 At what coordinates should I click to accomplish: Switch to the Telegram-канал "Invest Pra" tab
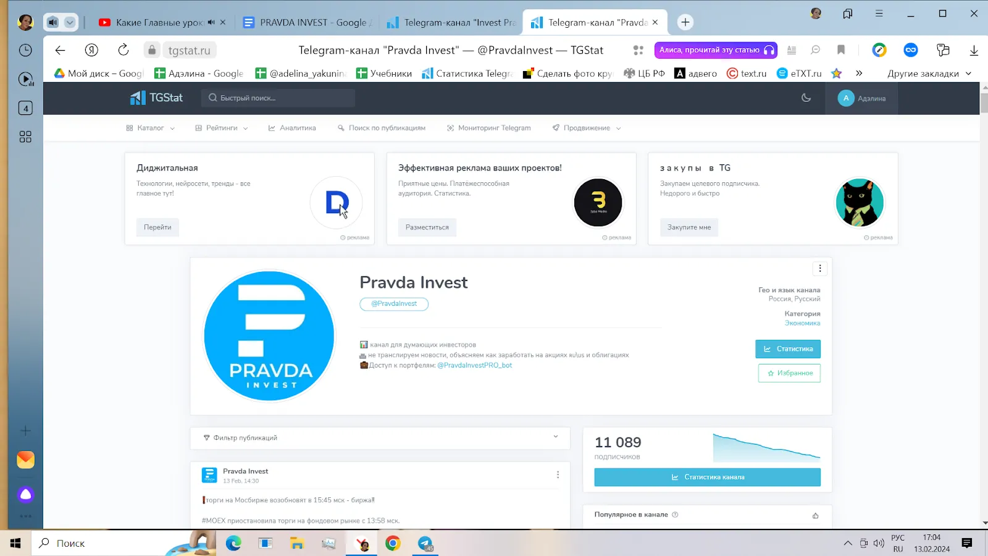pos(451,22)
